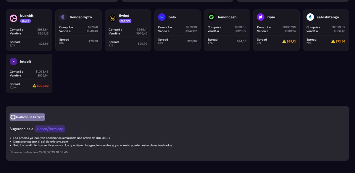Click fiwind spread value $29,99
Image resolution: width=355 pixels, height=173 pixels.
[143, 44]
